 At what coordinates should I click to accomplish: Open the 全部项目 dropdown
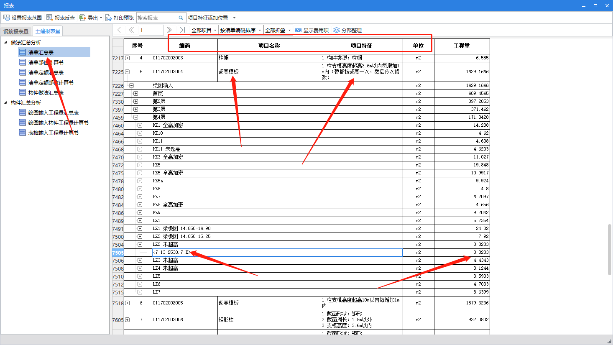(215, 30)
